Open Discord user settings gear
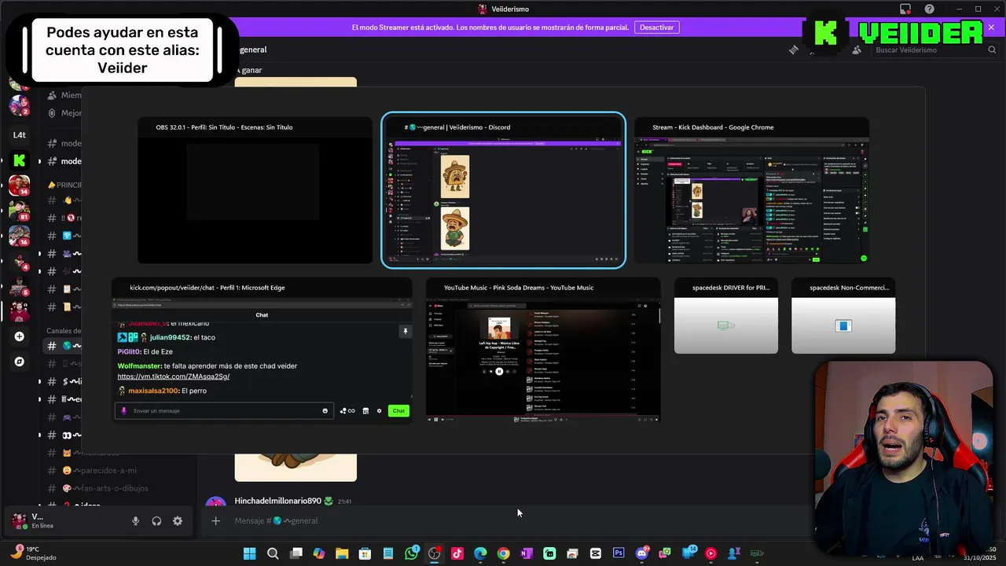Image resolution: width=1006 pixels, height=566 pixels. pyautogui.click(x=178, y=520)
